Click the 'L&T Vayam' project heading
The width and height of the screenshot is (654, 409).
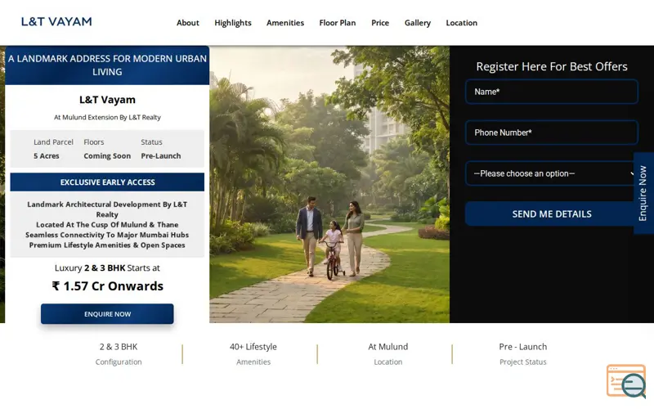pyautogui.click(x=107, y=100)
